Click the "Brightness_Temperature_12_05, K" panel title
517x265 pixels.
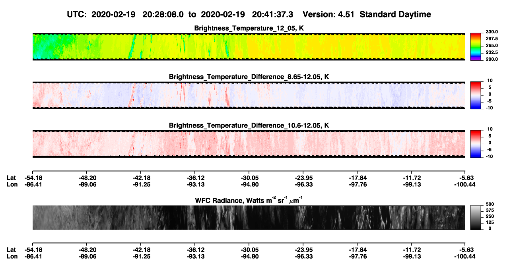249,28
